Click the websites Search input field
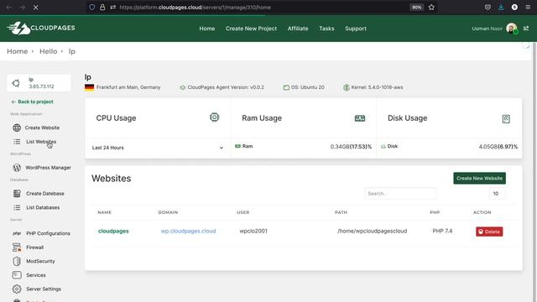This screenshot has height=302, width=537. pyautogui.click(x=400, y=194)
